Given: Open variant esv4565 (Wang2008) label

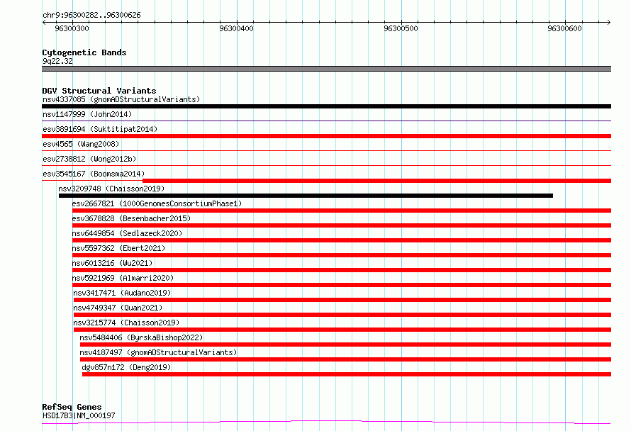Looking at the screenshot, I should (x=81, y=144).
